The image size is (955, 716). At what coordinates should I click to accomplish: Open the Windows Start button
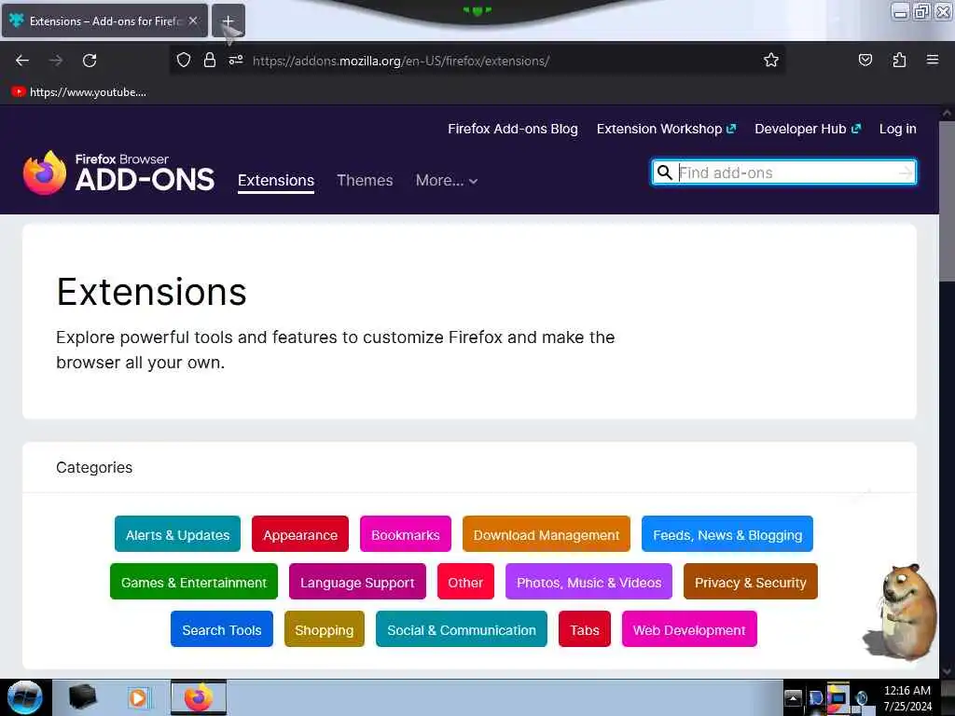25,697
